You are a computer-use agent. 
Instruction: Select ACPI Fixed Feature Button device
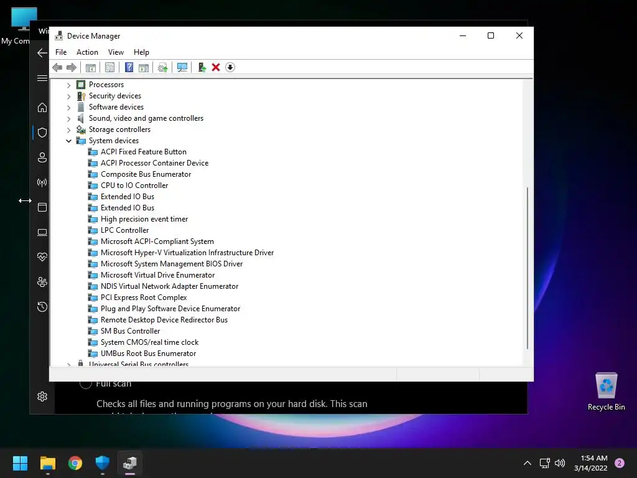pos(144,152)
